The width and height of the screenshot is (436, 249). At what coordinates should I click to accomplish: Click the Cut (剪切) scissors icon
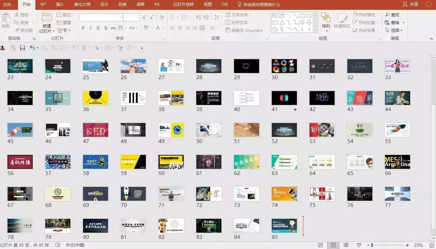click(x=17, y=15)
